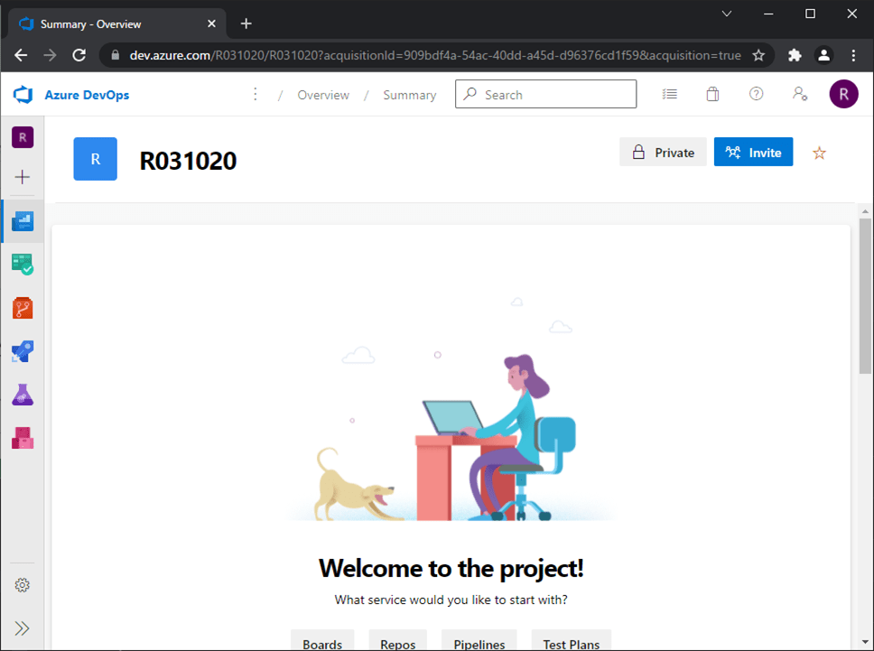The height and width of the screenshot is (651, 874).
Task: Open Boards hub in sidebar
Action: (23, 264)
